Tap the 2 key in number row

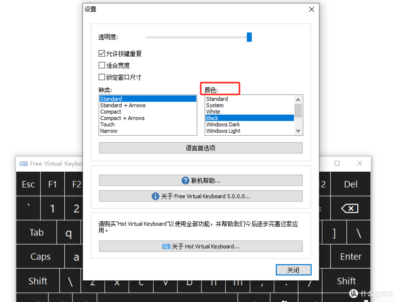tap(74, 208)
